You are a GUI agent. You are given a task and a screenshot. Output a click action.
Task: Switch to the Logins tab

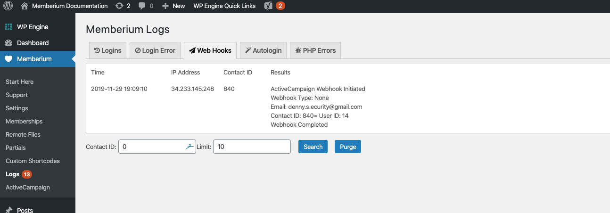(x=107, y=50)
